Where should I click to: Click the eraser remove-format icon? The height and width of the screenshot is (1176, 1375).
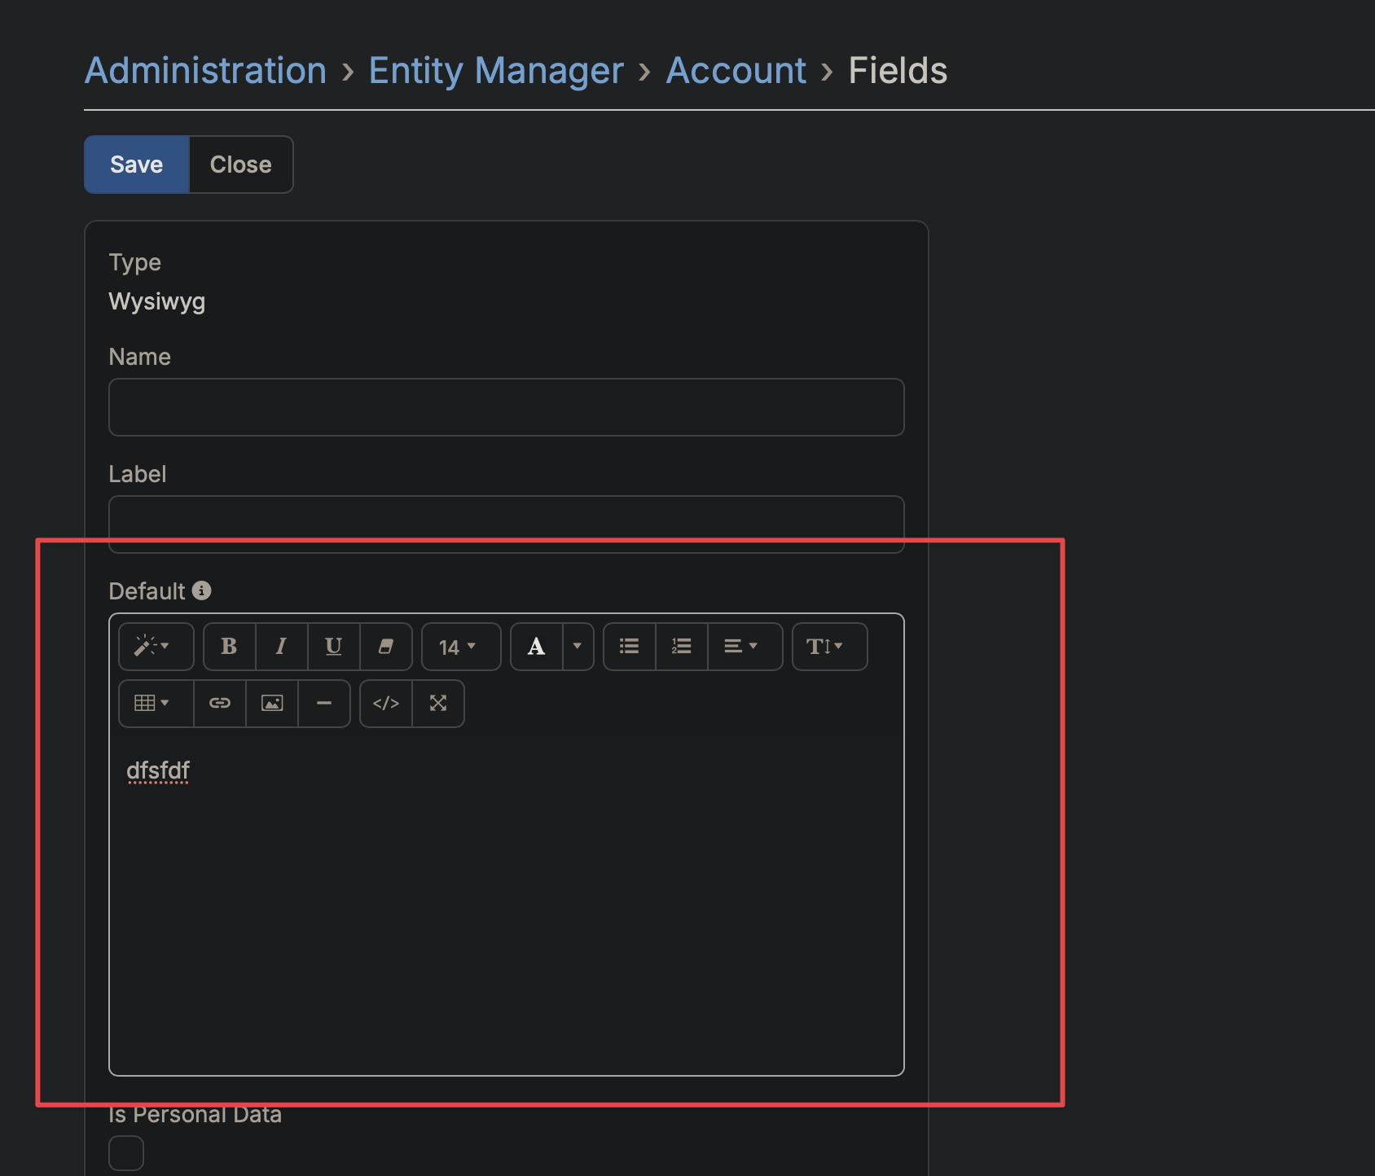385,647
